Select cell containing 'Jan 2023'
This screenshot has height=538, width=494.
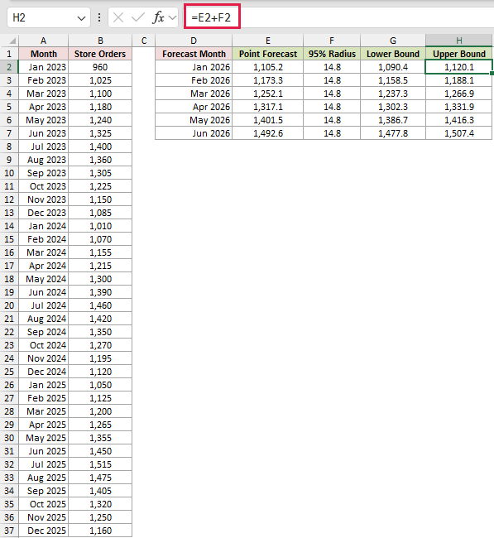pos(44,67)
